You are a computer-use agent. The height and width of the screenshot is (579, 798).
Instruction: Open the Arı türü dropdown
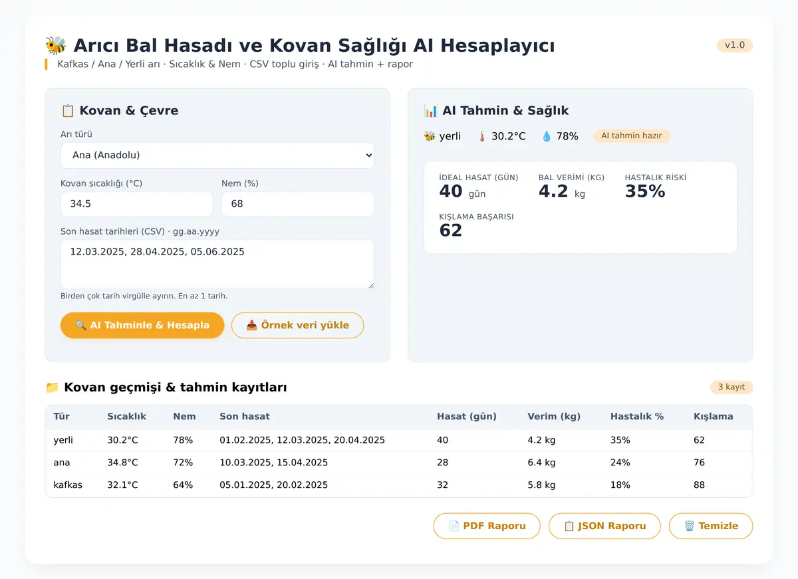point(217,156)
